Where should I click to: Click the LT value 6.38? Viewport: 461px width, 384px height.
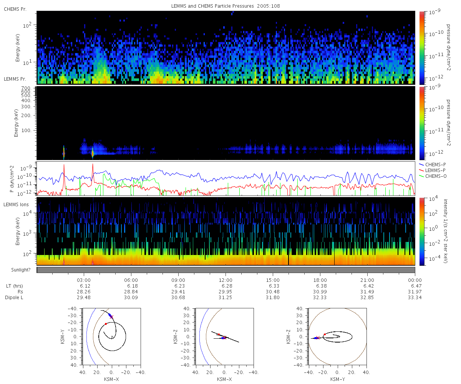click(321, 286)
